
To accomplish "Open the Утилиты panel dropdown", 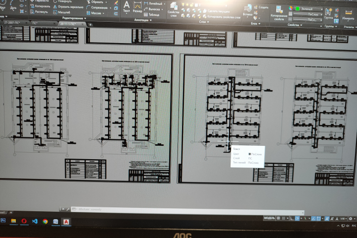I will [x=350, y=27].
